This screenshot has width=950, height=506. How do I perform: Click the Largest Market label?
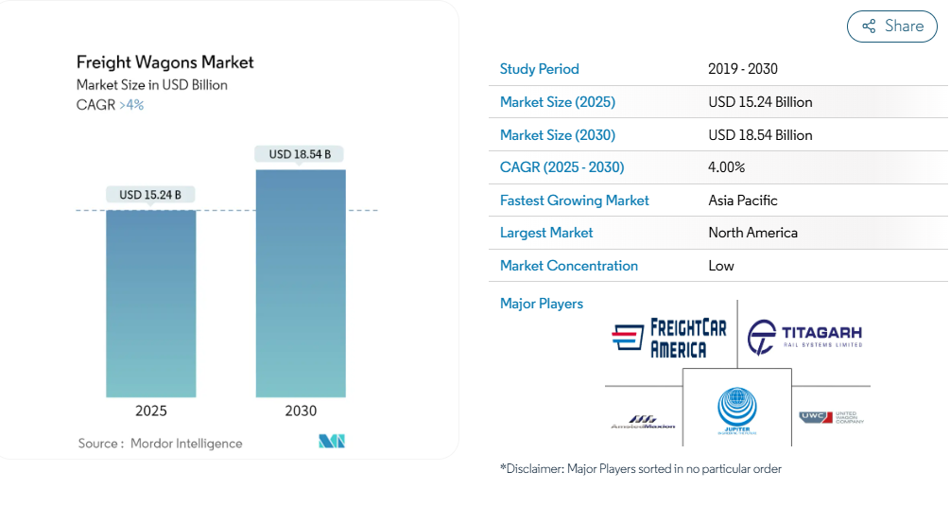pyautogui.click(x=546, y=233)
